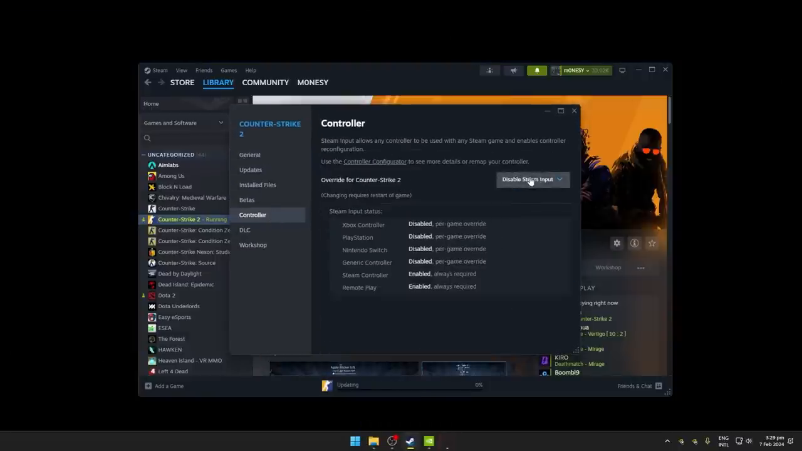Open the announcements megaphone icon
Image resolution: width=802 pixels, height=451 pixels.
(513, 71)
